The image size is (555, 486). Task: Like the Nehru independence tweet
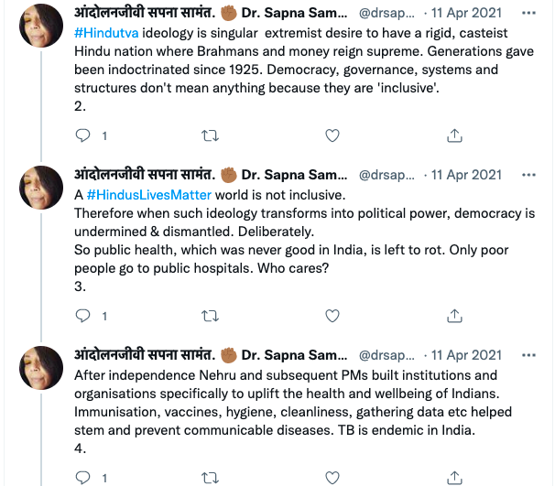[332, 477]
